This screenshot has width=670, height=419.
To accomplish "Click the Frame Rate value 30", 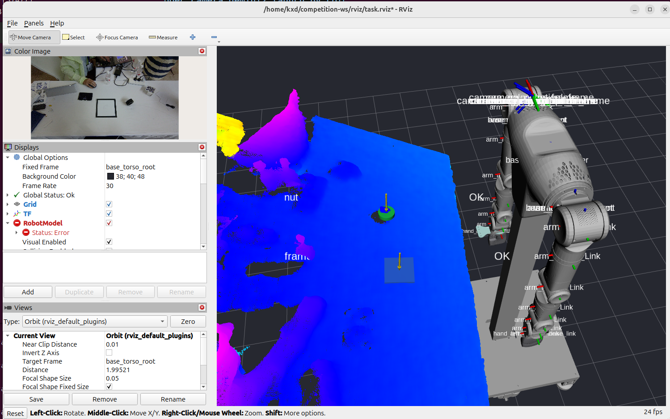I will 110,186.
